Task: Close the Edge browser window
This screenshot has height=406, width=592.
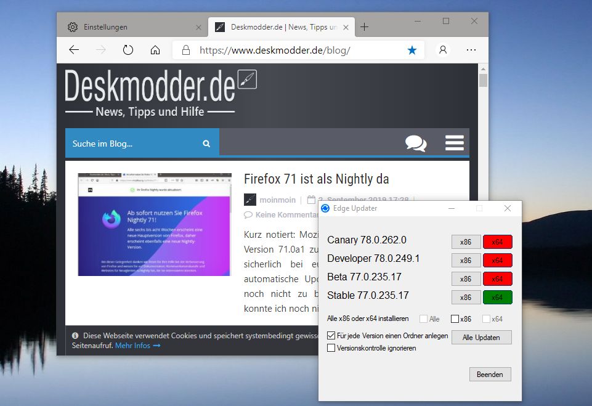Action: pos(474,21)
